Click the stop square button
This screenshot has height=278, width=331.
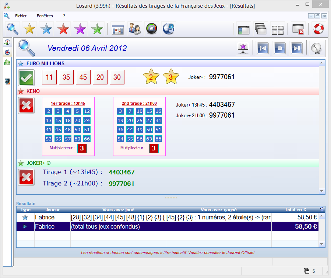pyautogui.click(x=279, y=48)
